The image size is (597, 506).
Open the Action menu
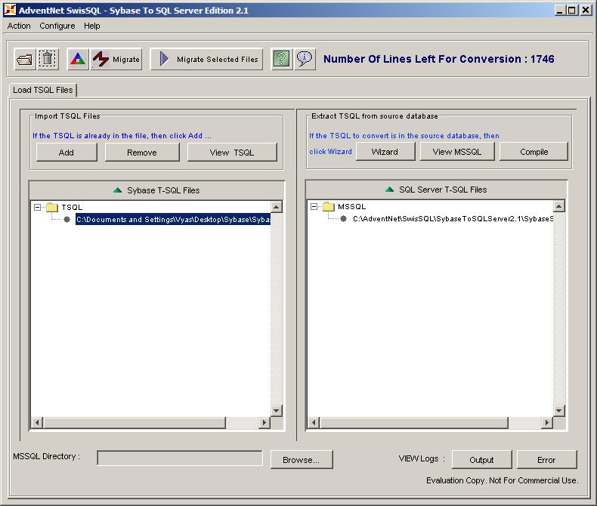click(19, 26)
